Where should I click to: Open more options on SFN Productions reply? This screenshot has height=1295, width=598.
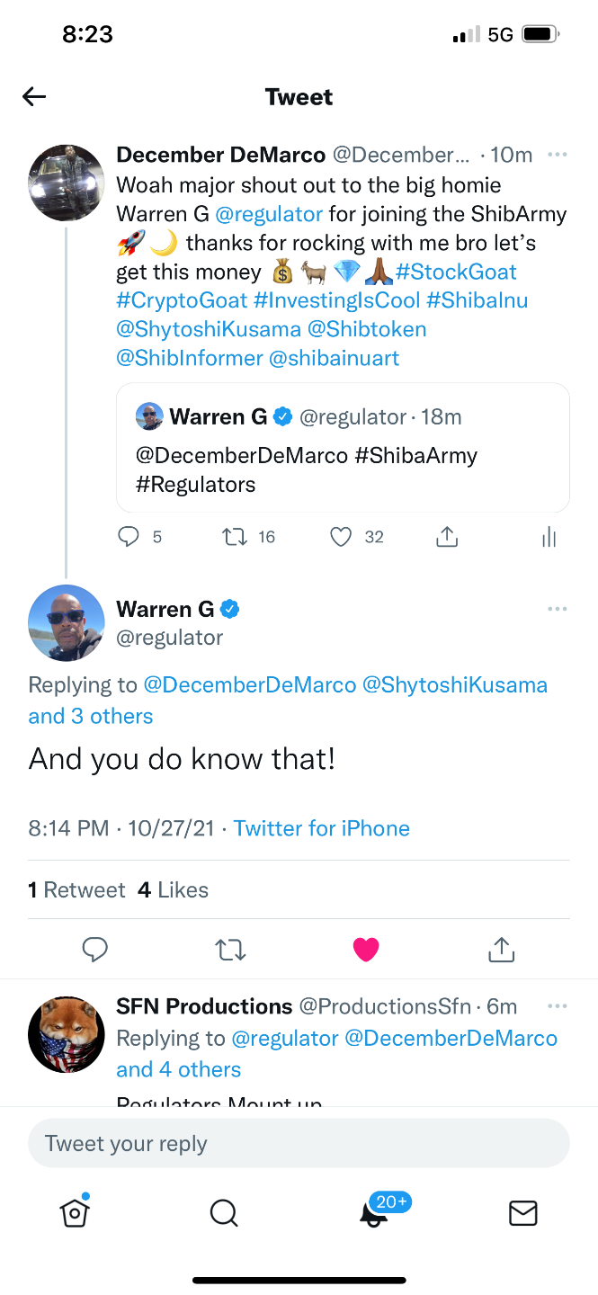[x=558, y=1005]
